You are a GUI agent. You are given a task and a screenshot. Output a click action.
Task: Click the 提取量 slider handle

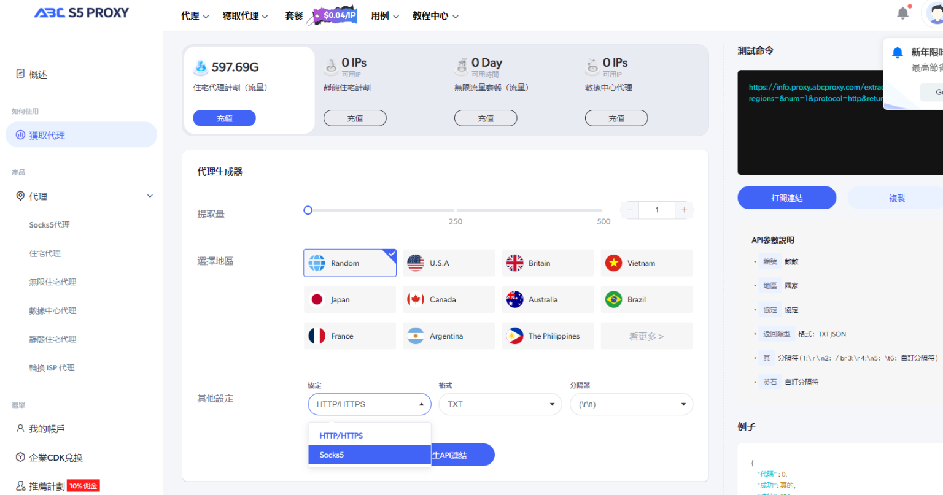pyautogui.click(x=308, y=210)
